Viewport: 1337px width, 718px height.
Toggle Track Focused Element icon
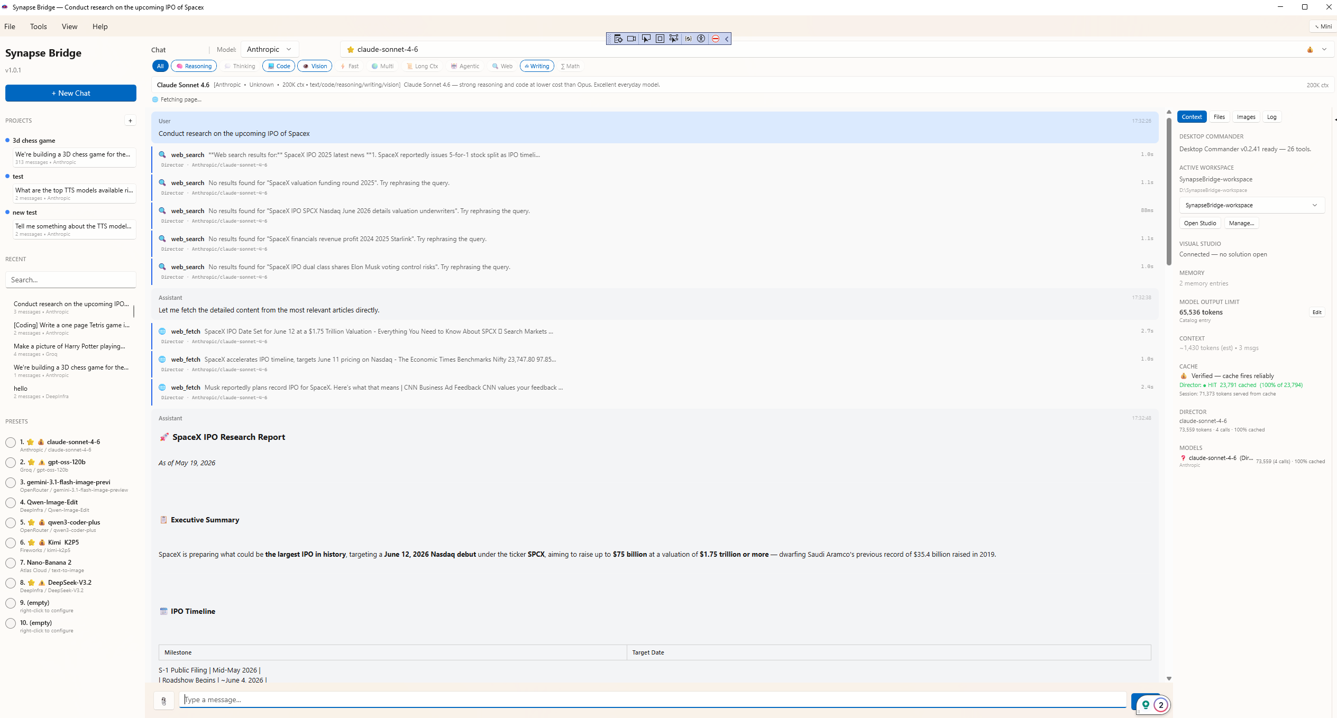[x=674, y=39]
